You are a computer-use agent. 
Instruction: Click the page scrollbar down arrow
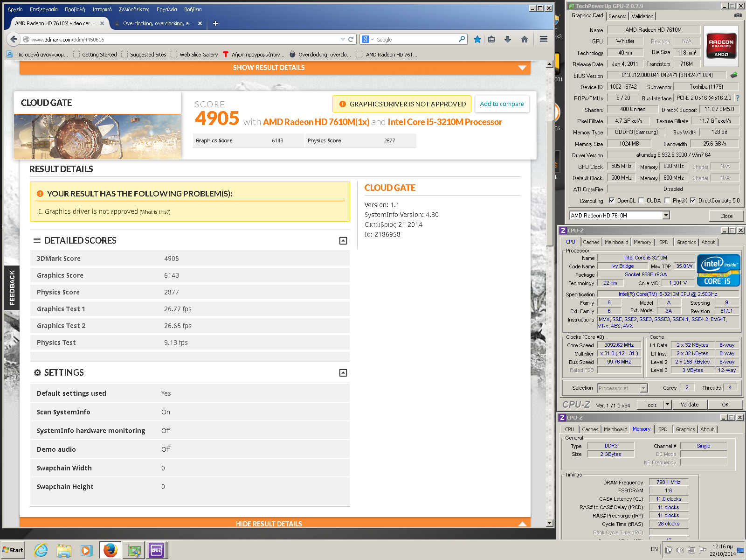pyautogui.click(x=549, y=523)
